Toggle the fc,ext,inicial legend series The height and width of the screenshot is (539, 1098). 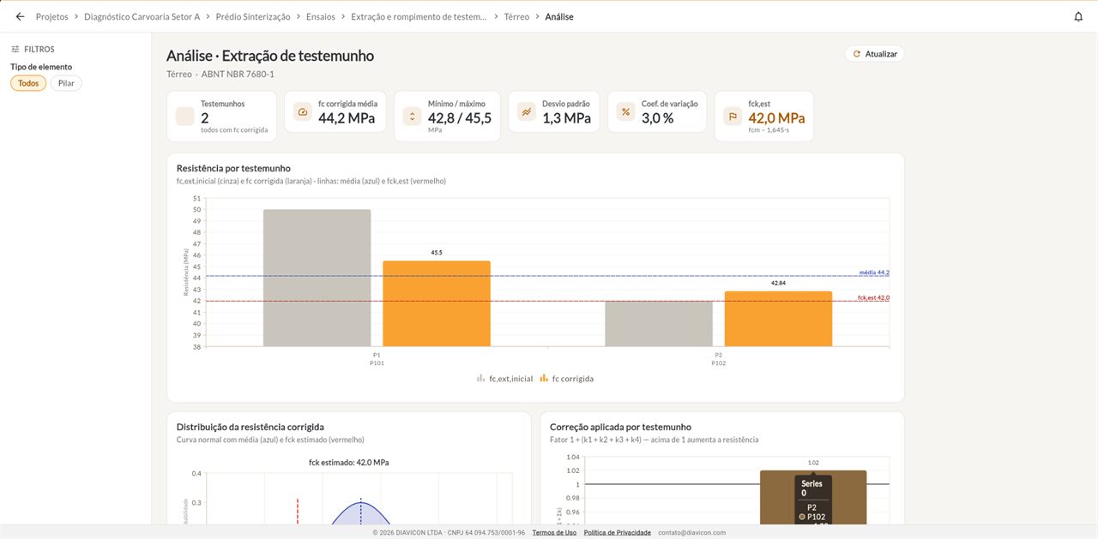[x=504, y=379]
